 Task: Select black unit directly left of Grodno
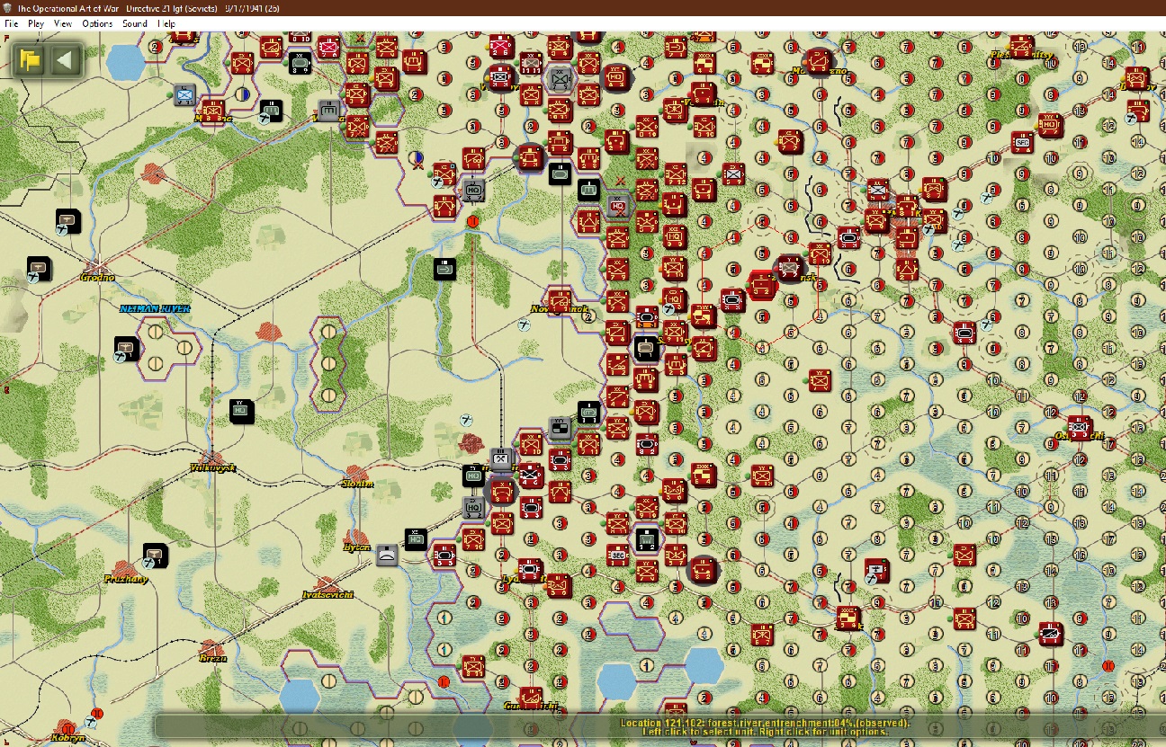coord(39,269)
